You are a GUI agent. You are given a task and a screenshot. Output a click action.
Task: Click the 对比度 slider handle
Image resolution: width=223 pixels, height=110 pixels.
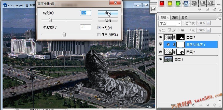[64, 34]
